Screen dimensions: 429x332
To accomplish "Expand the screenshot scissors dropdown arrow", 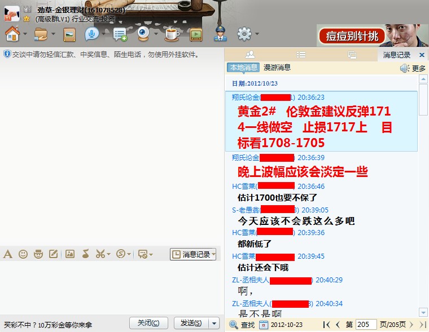I will click(109, 255).
